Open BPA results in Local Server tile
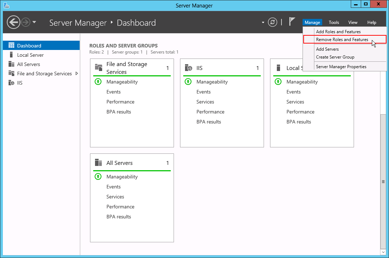 click(299, 122)
